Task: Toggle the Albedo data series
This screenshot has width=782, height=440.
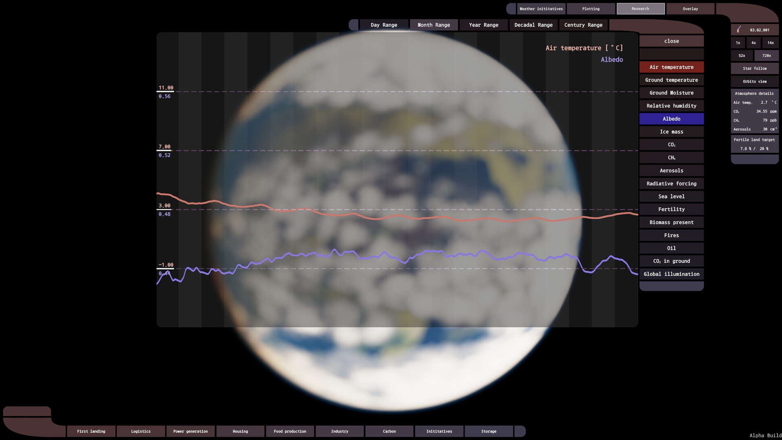Action: [x=671, y=119]
